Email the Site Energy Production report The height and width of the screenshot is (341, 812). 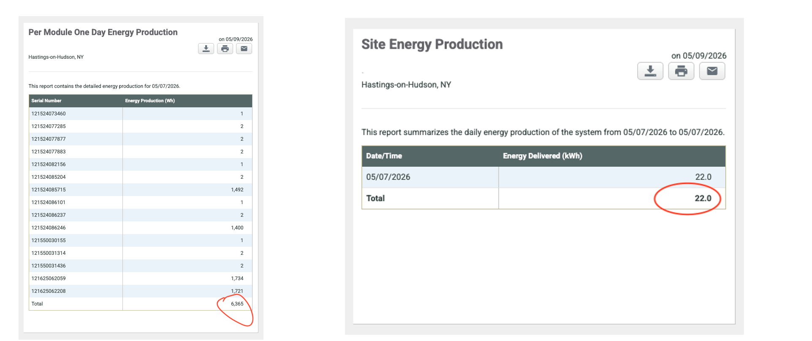click(712, 71)
